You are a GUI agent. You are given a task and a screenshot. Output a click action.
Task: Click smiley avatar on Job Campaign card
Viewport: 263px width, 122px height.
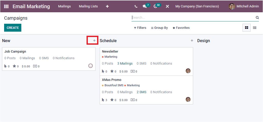coord(90,66)
